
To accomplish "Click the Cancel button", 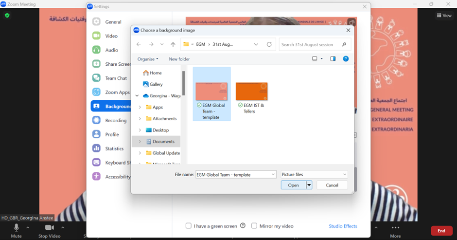I will (332, 185).
